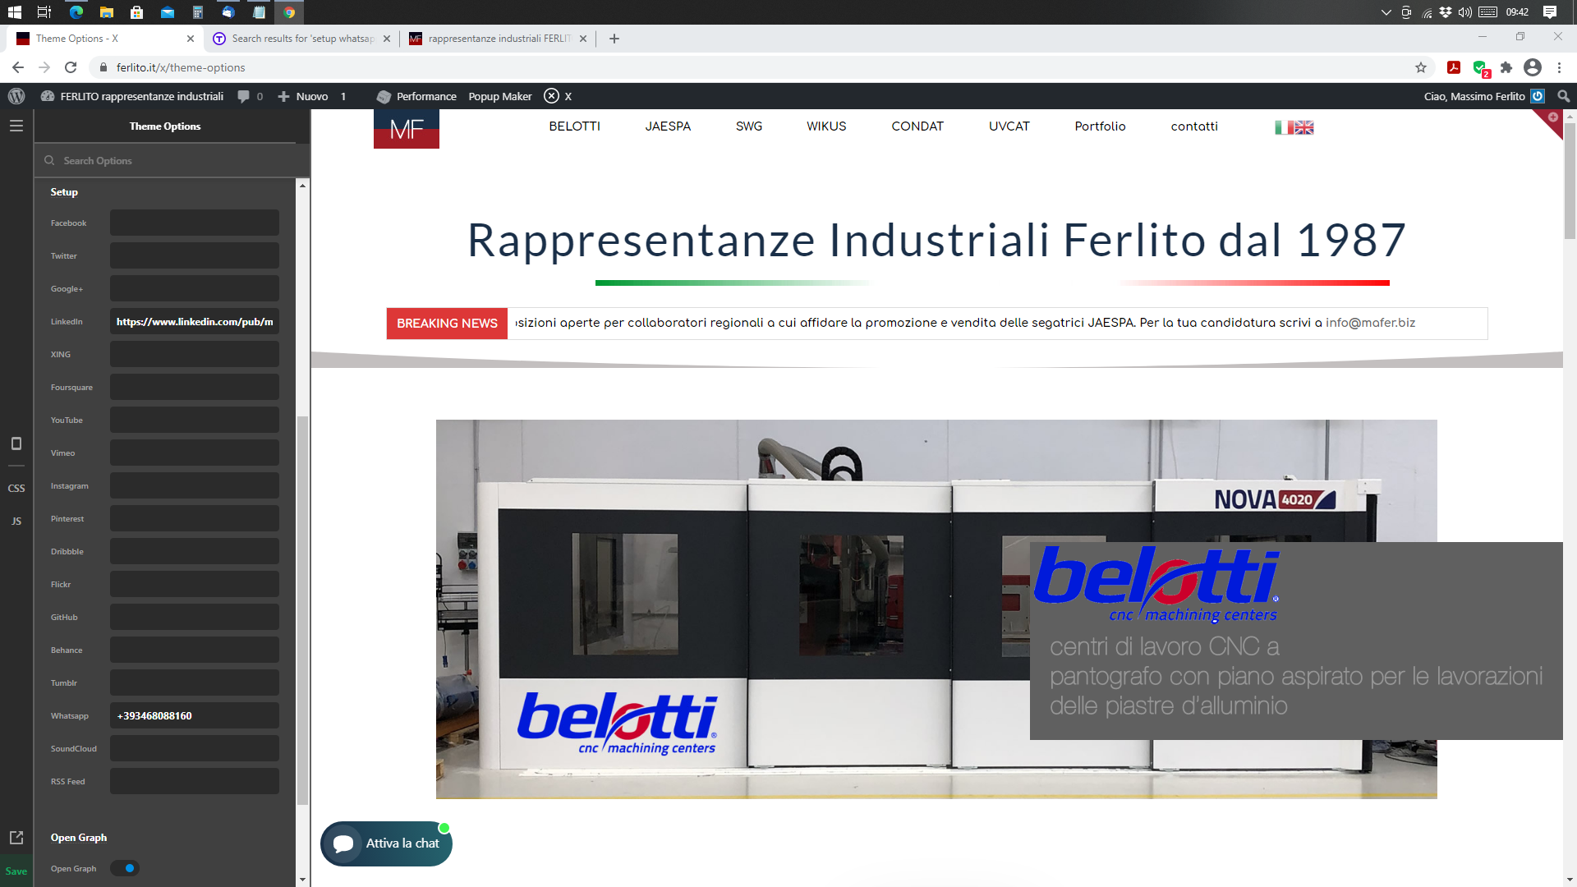
Task: Toggle the device preview icon in sidebar
Action: coord(16,443)
